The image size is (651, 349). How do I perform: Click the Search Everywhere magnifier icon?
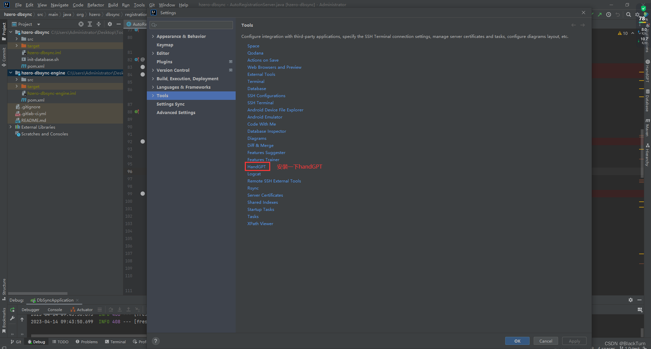point(628,15)
